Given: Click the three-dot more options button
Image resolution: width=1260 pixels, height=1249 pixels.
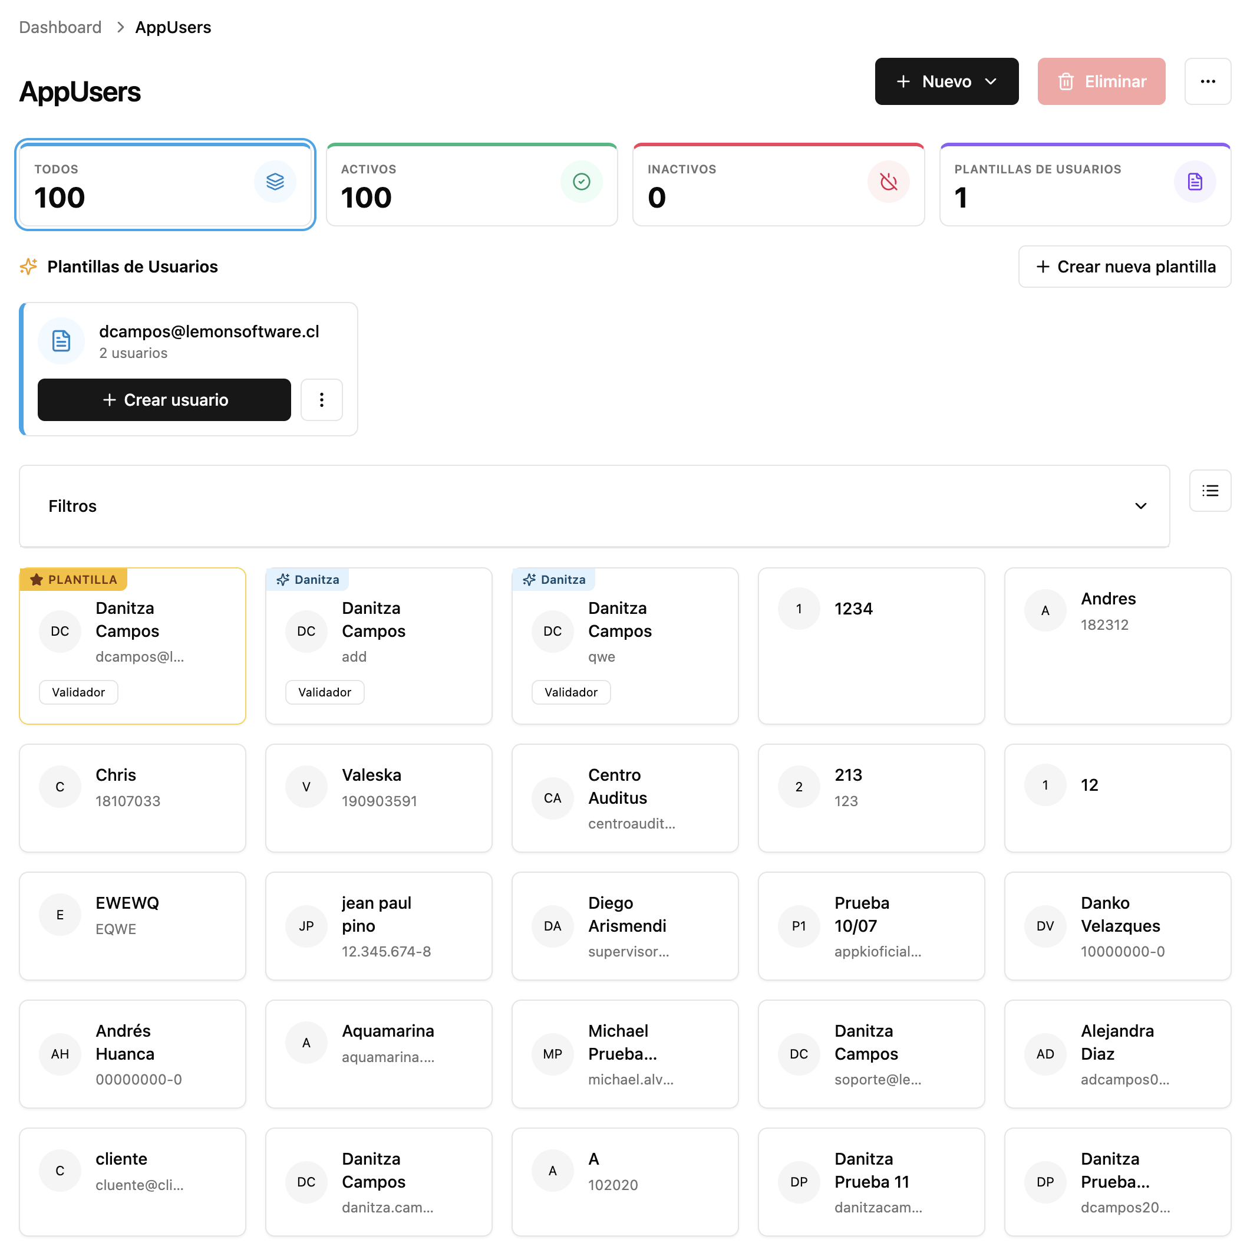Looking at the screenshot, I should (1207, 81).
